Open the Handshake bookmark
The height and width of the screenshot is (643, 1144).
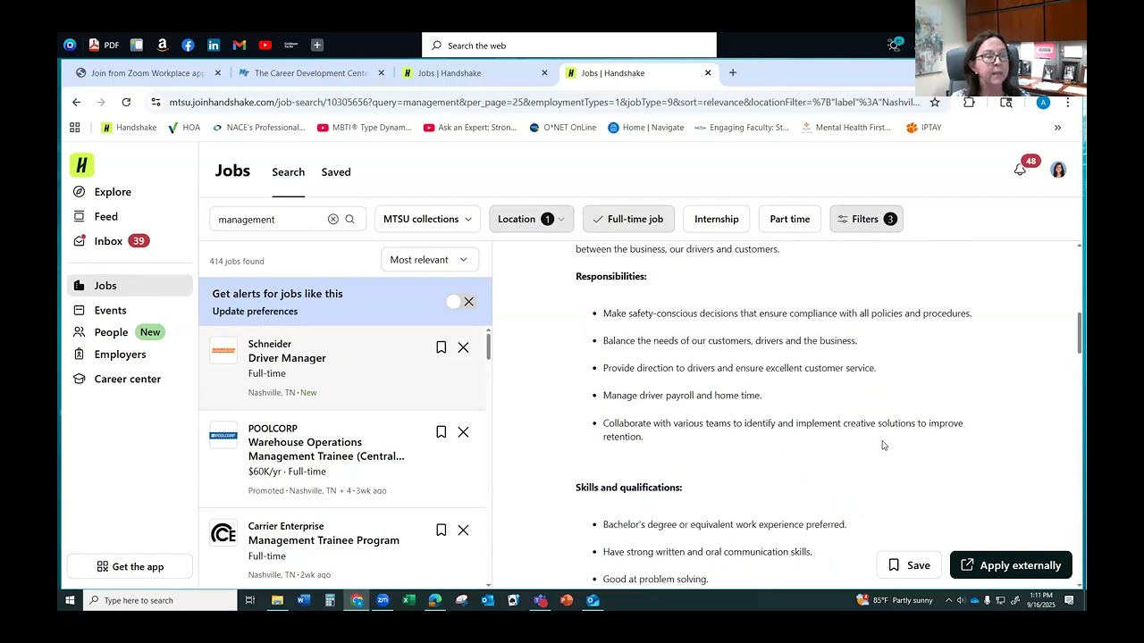129,128
